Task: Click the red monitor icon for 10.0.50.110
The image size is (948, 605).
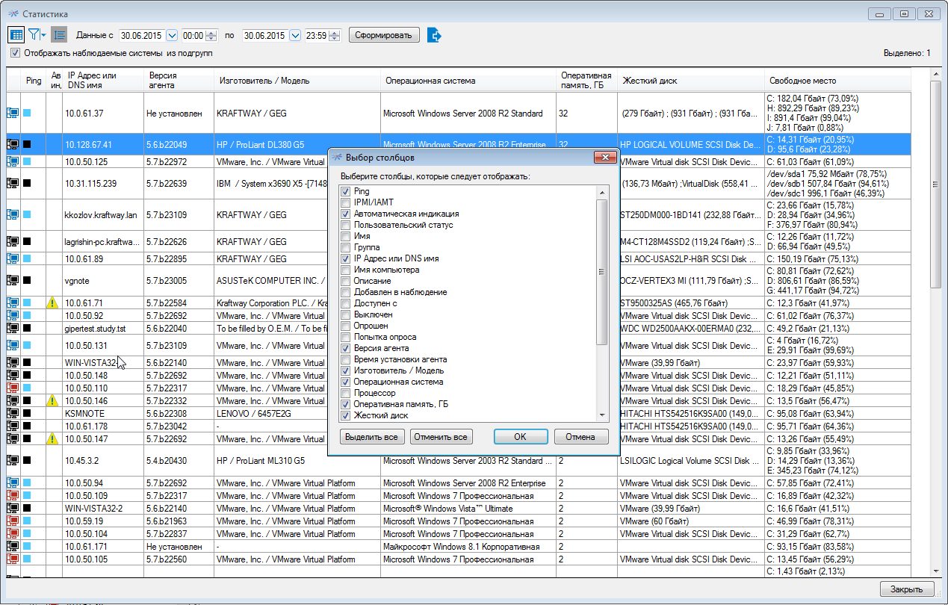Action: (13, 388)
